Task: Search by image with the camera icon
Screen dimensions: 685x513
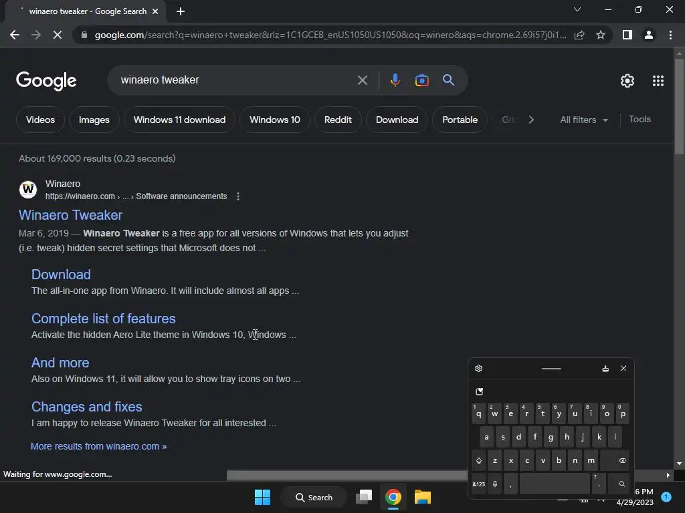Action: tap(421, 80)
